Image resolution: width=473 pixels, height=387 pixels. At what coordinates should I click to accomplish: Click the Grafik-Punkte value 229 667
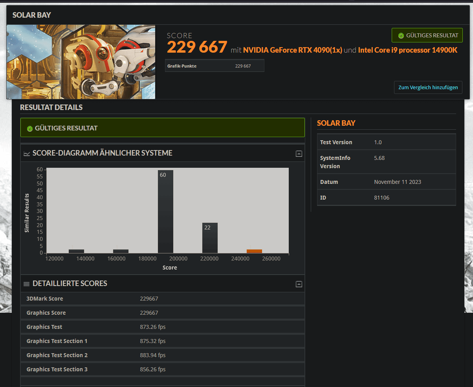coord(243,66)
